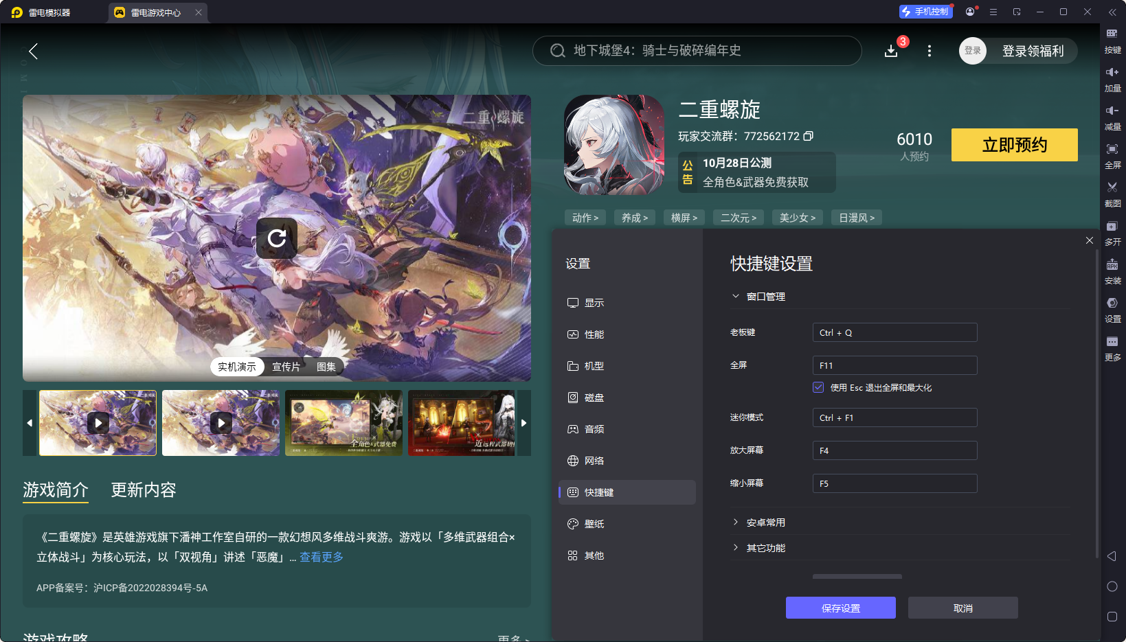Tap the Android back triangle button
The height and width of the screenshot is (642, 1126).
tap(1112, 556)
